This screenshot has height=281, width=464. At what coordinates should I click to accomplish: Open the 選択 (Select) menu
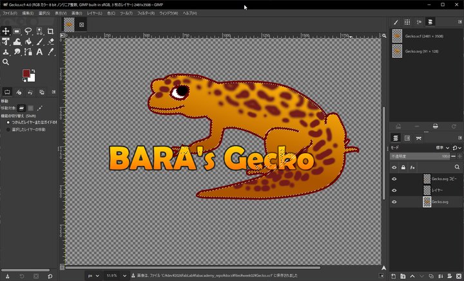pyautogui.click(x=44, y=14)
